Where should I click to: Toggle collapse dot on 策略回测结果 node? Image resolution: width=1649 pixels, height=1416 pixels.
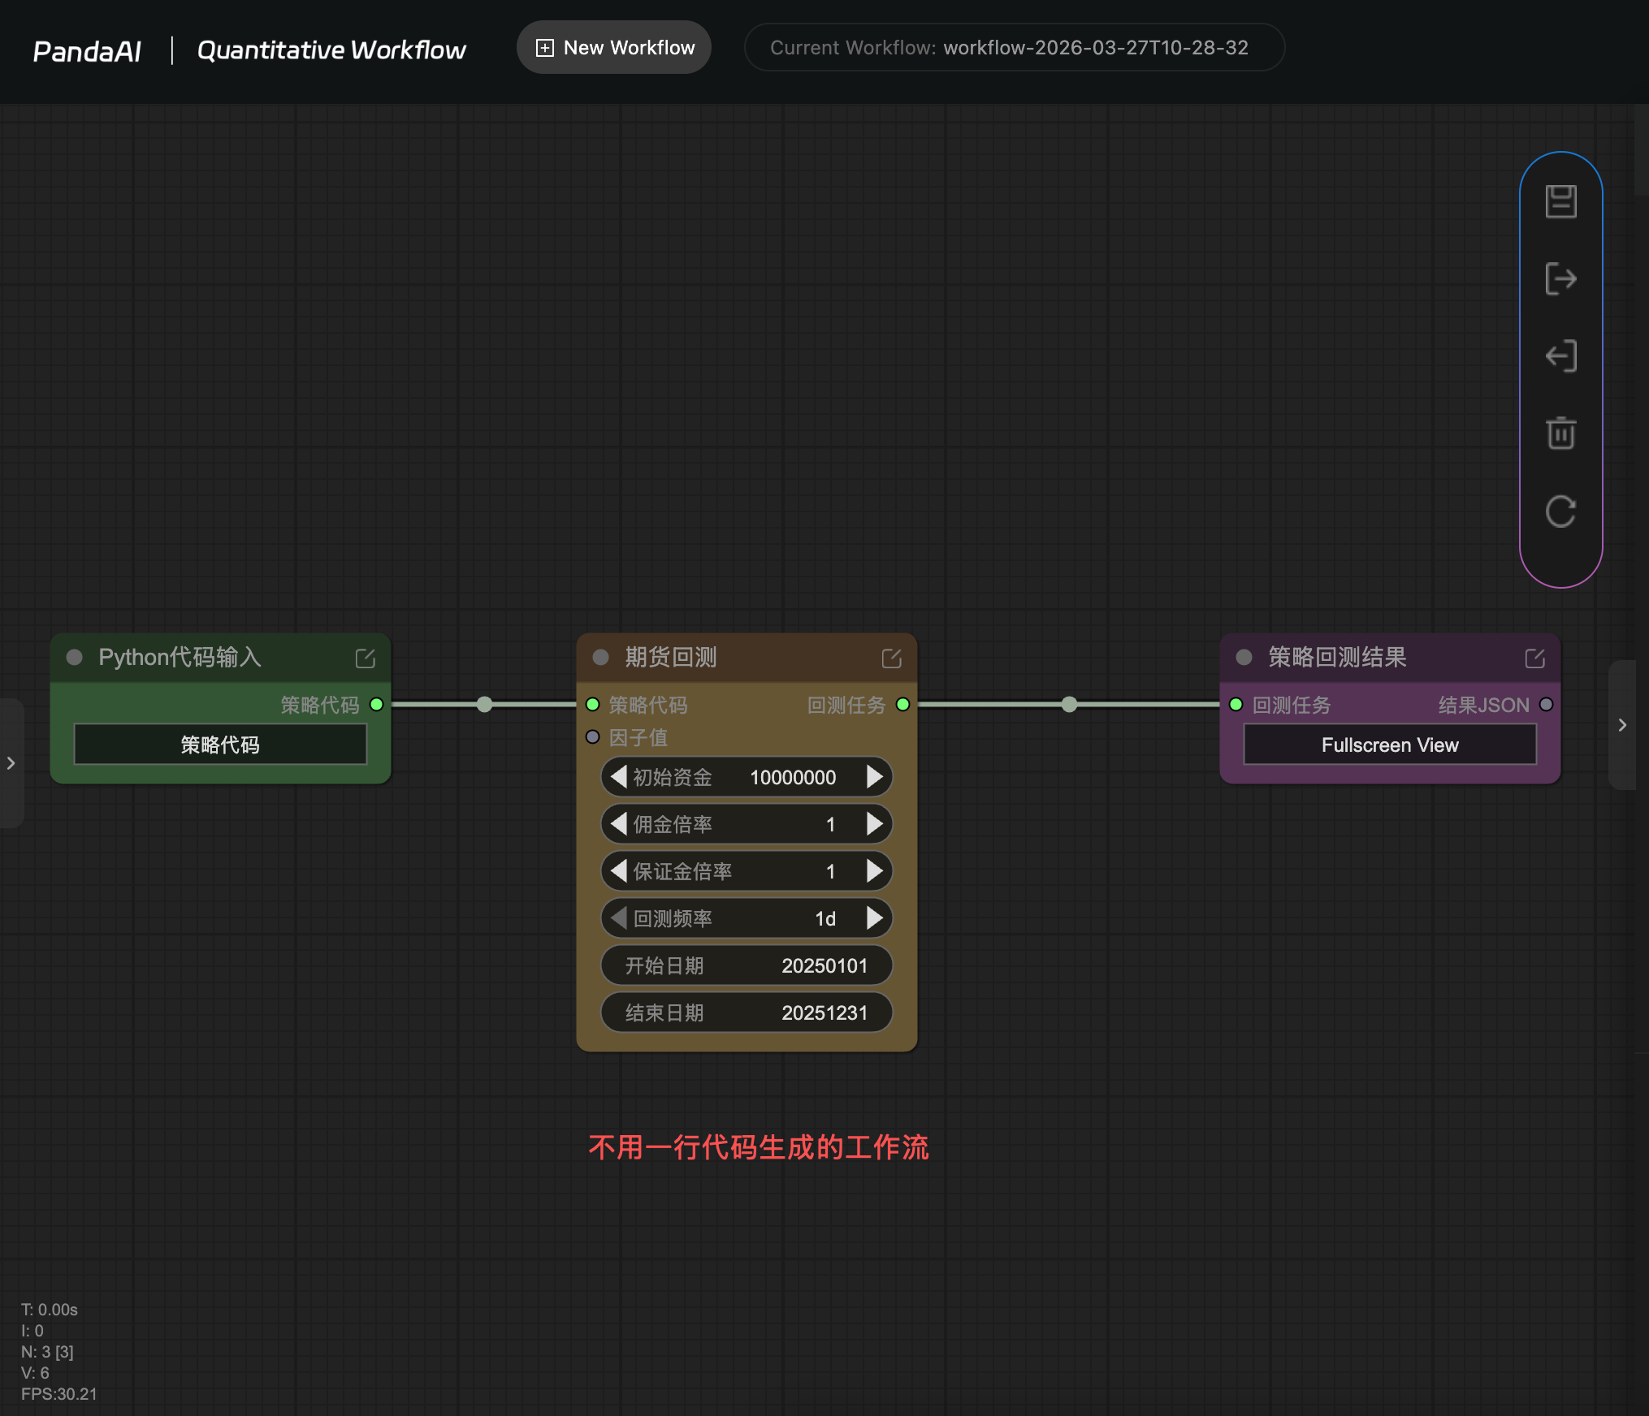(x=1244, y=657)
